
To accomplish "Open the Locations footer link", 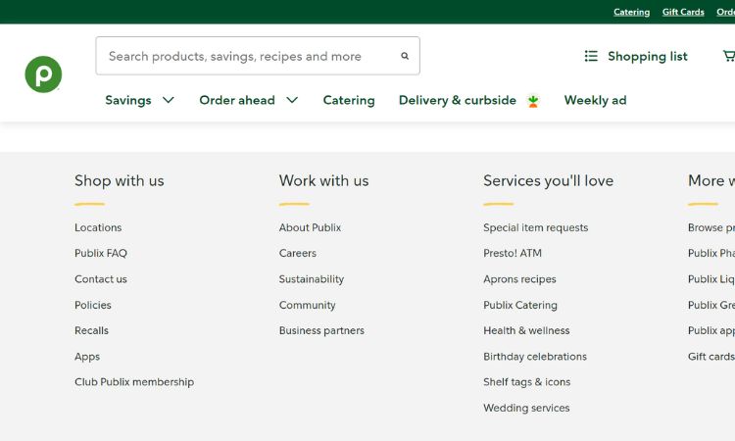I will click(x=98, y=227).
